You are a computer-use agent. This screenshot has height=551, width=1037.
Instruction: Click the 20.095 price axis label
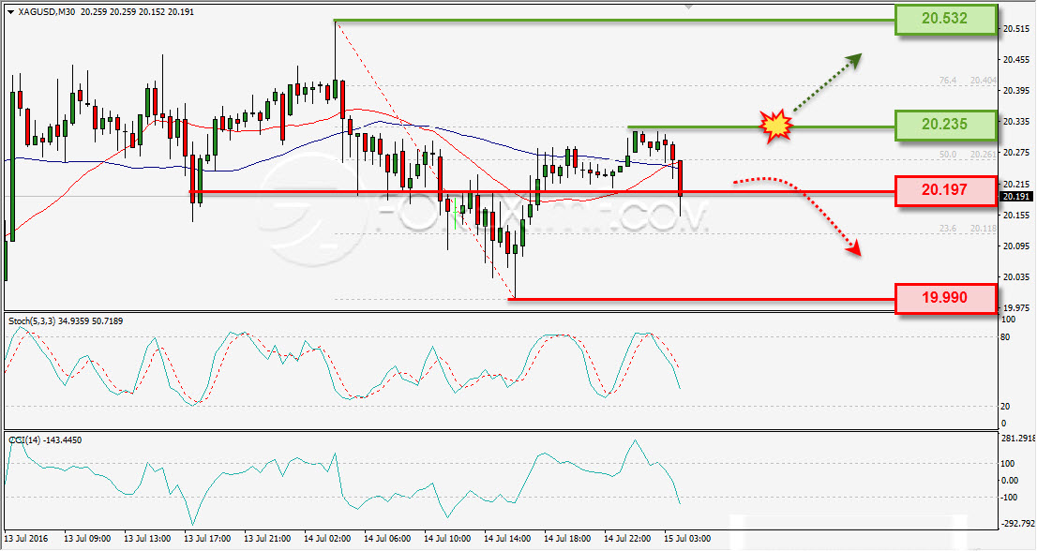click(x=1015, y=246)
